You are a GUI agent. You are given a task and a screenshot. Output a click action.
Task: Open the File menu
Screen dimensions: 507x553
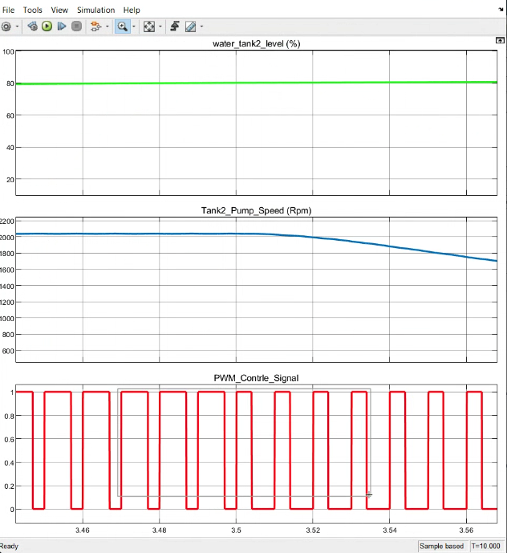[x=8, y=10]
